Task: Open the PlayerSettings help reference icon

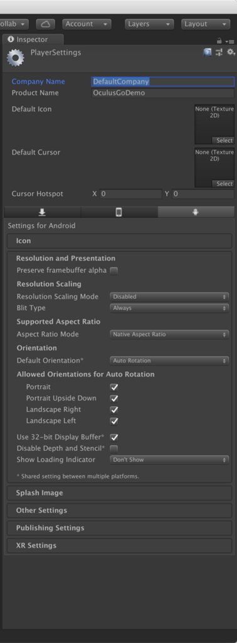Action: point(208,52)
